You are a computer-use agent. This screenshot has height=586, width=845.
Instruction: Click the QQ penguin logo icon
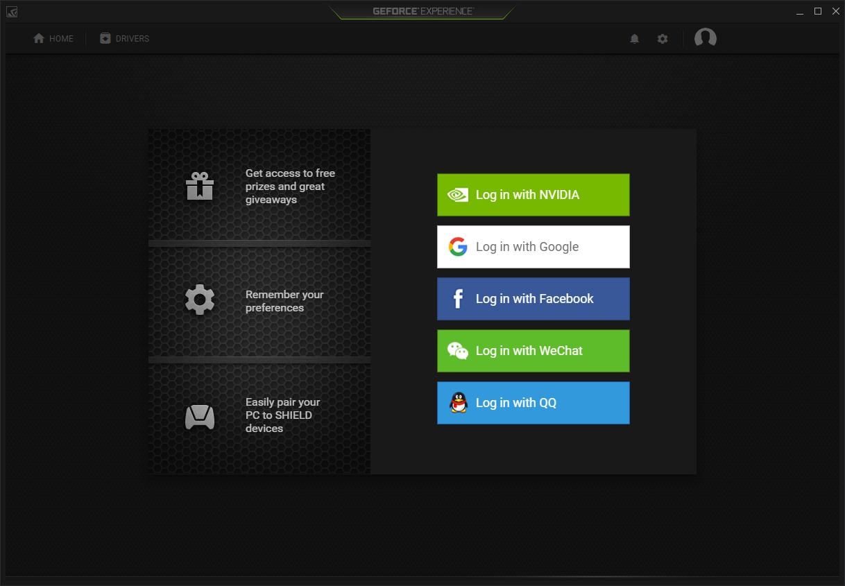457,402
